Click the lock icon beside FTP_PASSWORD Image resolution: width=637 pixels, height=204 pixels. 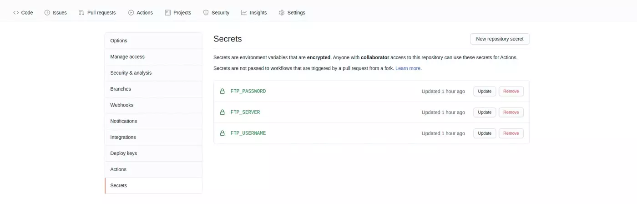click(222, 91)
